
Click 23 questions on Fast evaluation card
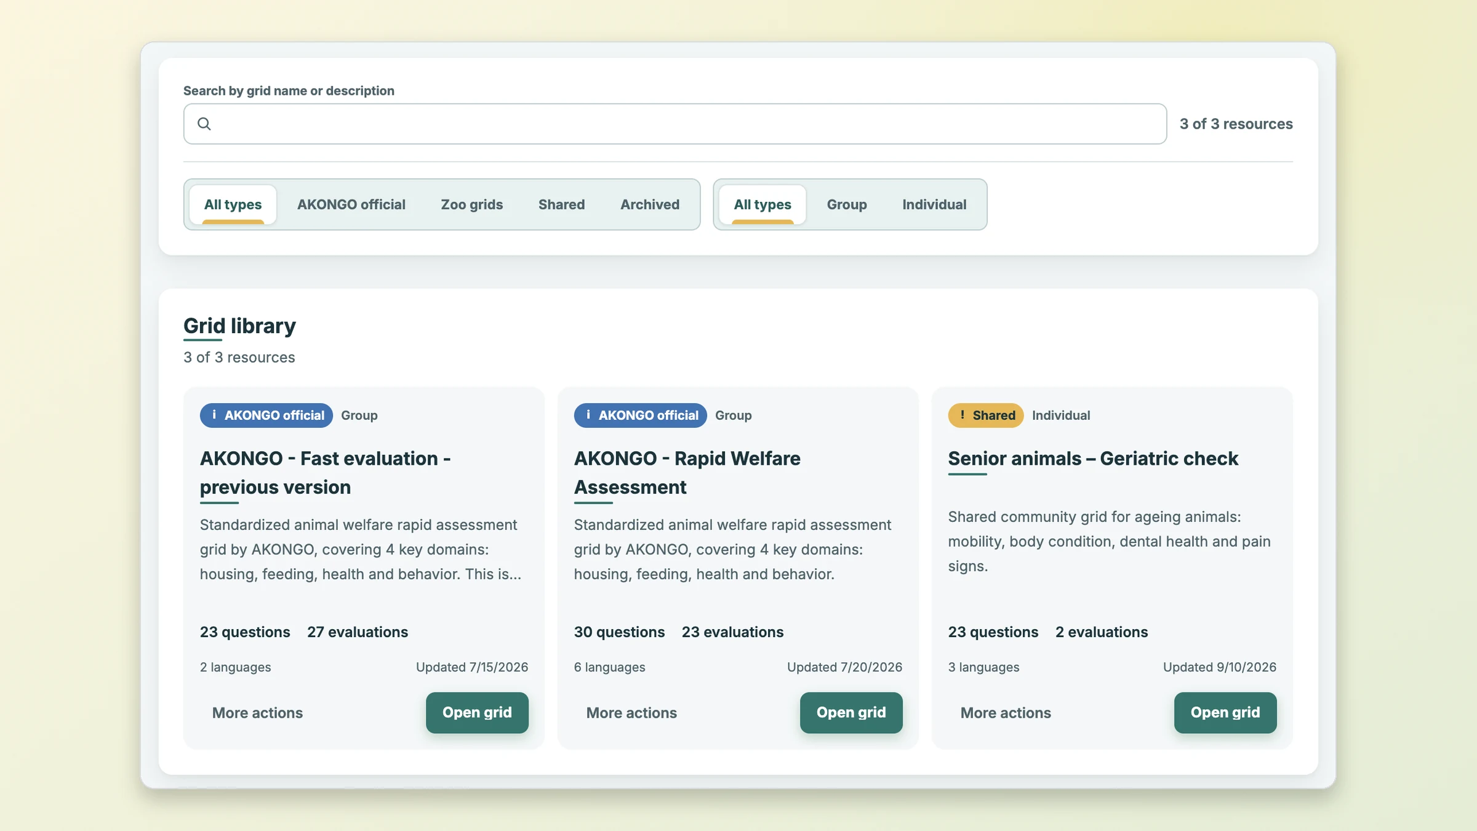pos(244,632)
